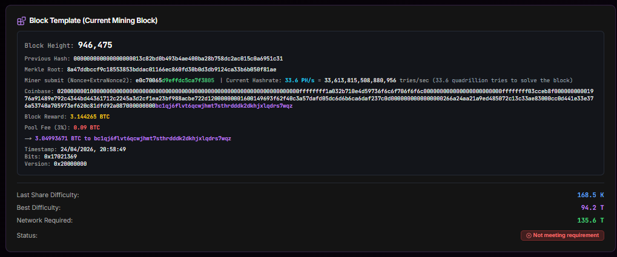Image resolution: width=617 pixels, height=257 pixels.
Task: Click the Network Required 135.6 T value
Action: click(x=590, y=221)
